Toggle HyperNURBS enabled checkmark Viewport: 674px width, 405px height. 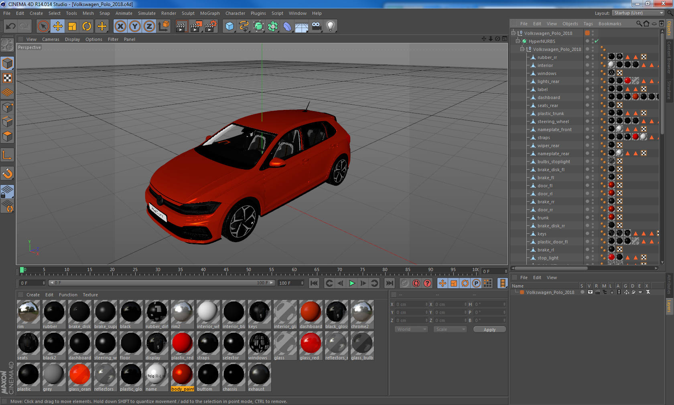pos(597,41)
